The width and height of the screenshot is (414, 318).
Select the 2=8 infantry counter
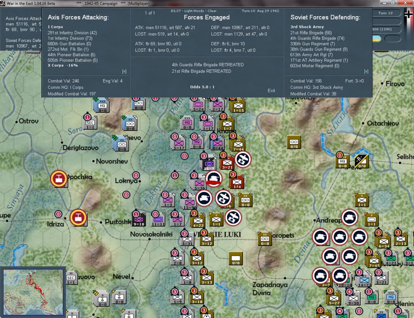click(177, 259)
